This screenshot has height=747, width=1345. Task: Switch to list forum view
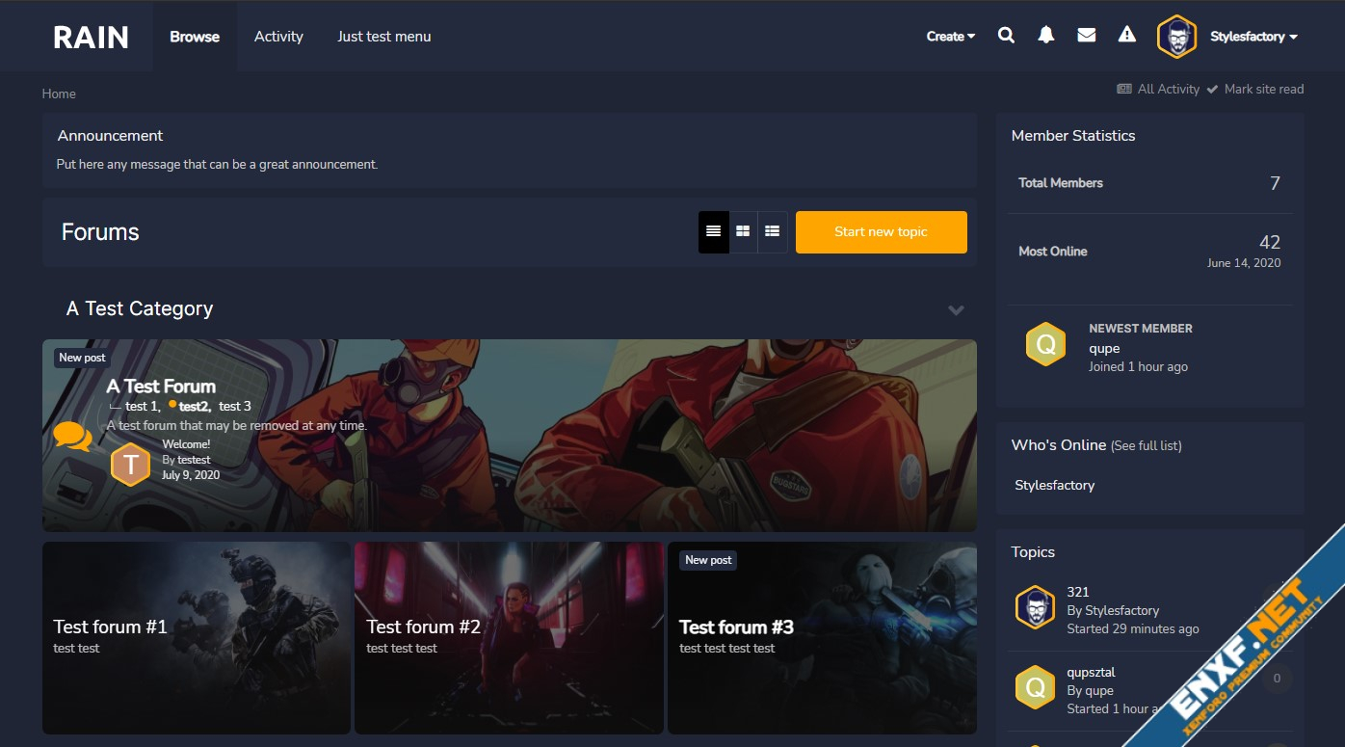713,231
